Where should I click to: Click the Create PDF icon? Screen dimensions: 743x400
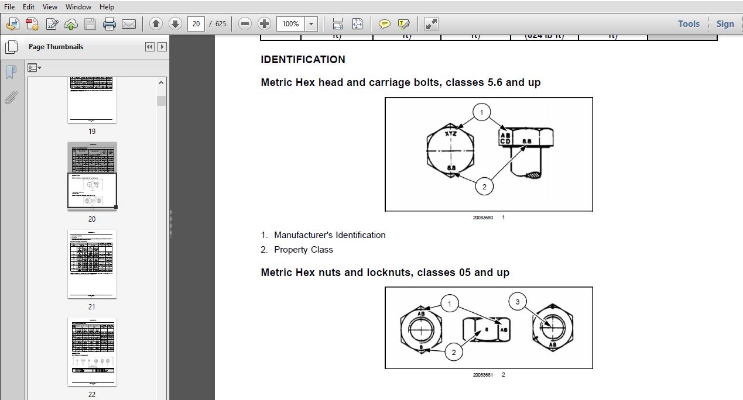(13, 24)
